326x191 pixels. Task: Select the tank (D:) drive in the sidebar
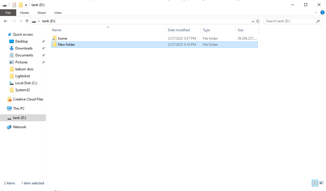[20, 117]
